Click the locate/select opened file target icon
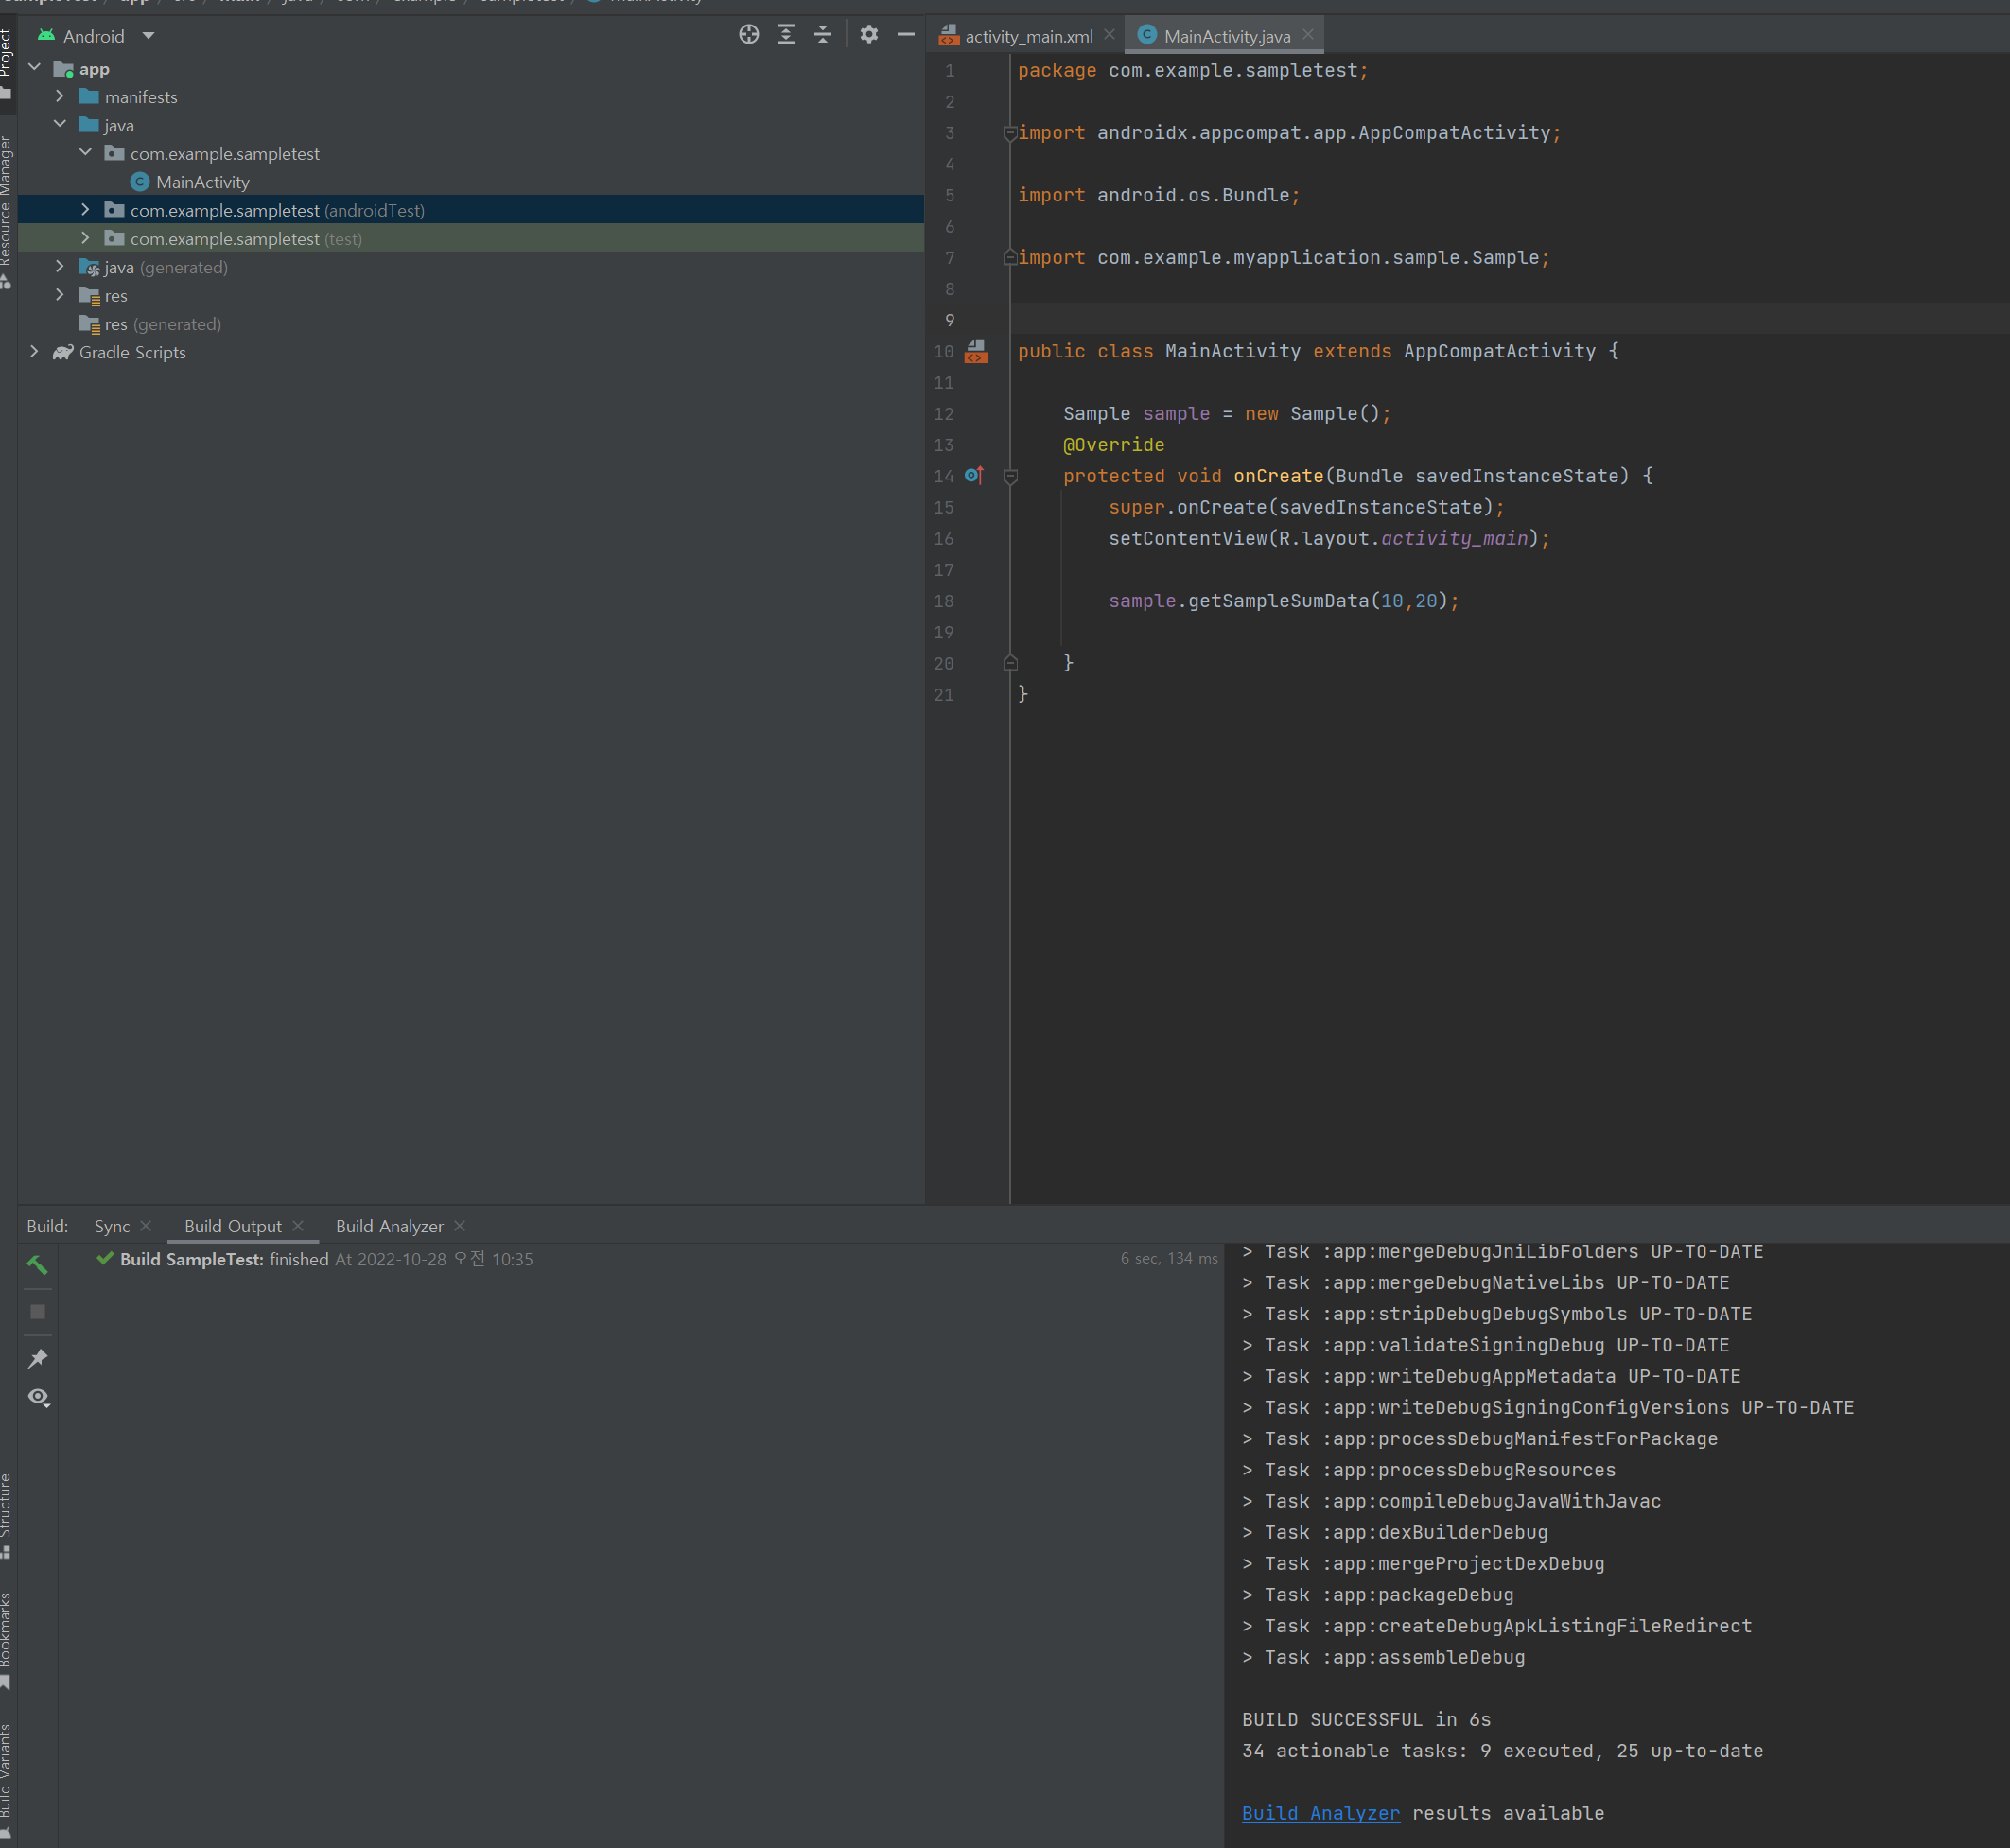Viewport: 2010px width, 1848px height. tap(748, 35)
